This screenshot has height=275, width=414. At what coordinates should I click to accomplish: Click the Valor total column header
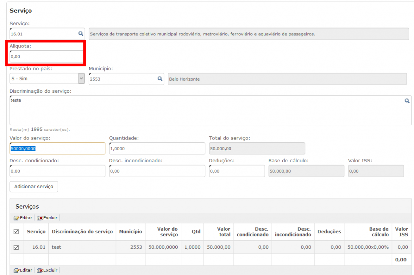click(219, 231)
